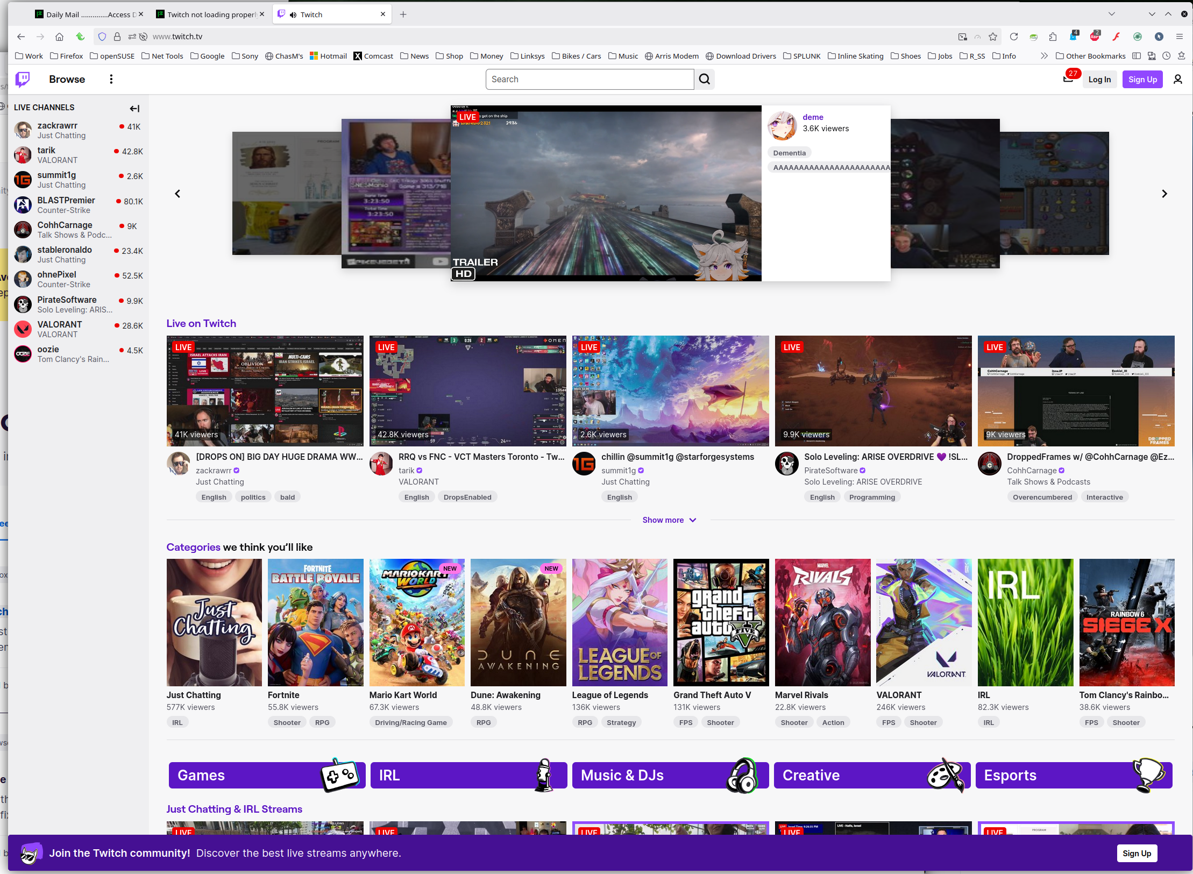
Task: Open Browse in Twitch navigation
Action: point(67,80)
